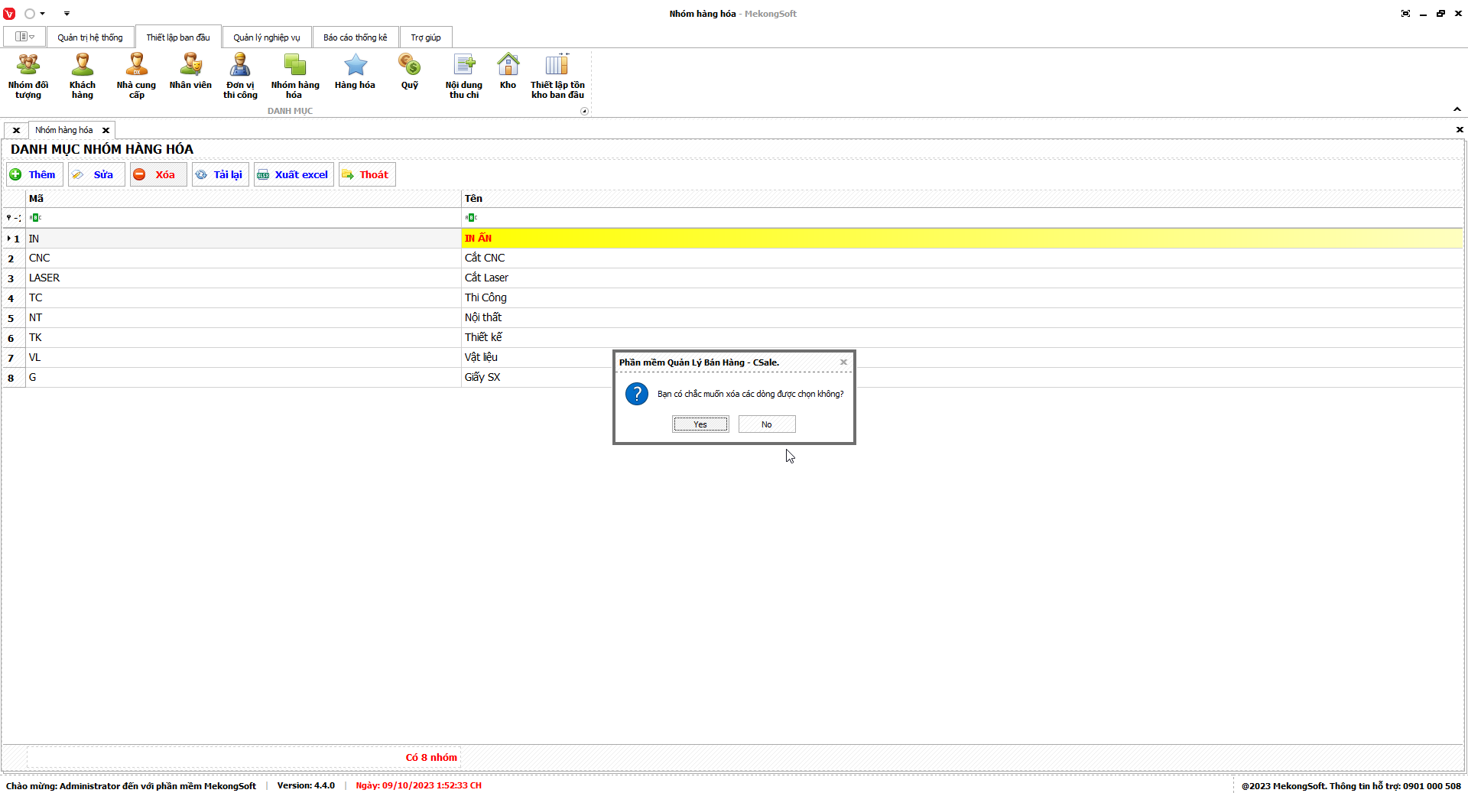Select the row with code CNC
This screenshot has height=793, width=1468.
coord(732,258)
